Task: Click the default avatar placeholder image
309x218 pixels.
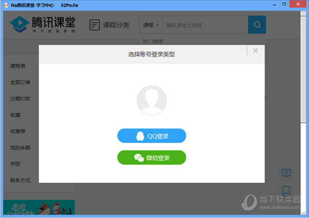Action: (x=151, y=100)
